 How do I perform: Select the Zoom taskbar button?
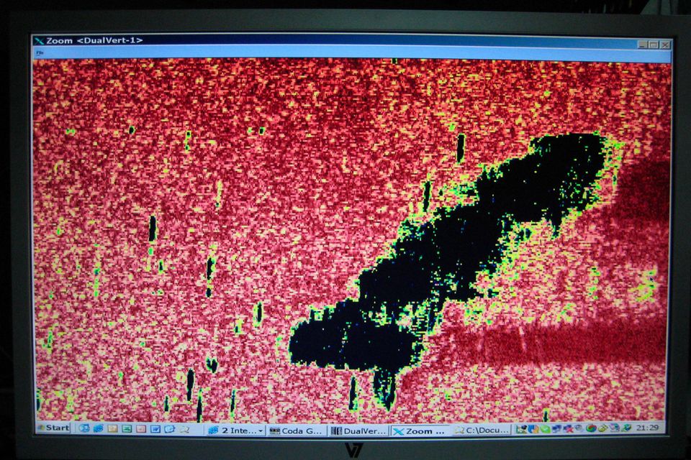[x=420, y=431]
